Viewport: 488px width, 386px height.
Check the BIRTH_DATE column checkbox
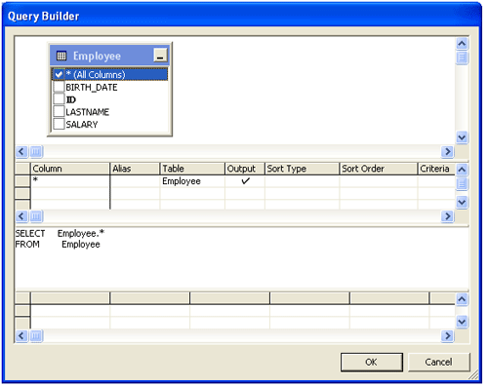point(59,87)
